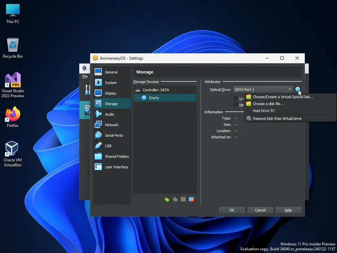337x253 pixels.
Task: Launch Visual Studio 2022 Preview shortcut
Action: point(13,85)
